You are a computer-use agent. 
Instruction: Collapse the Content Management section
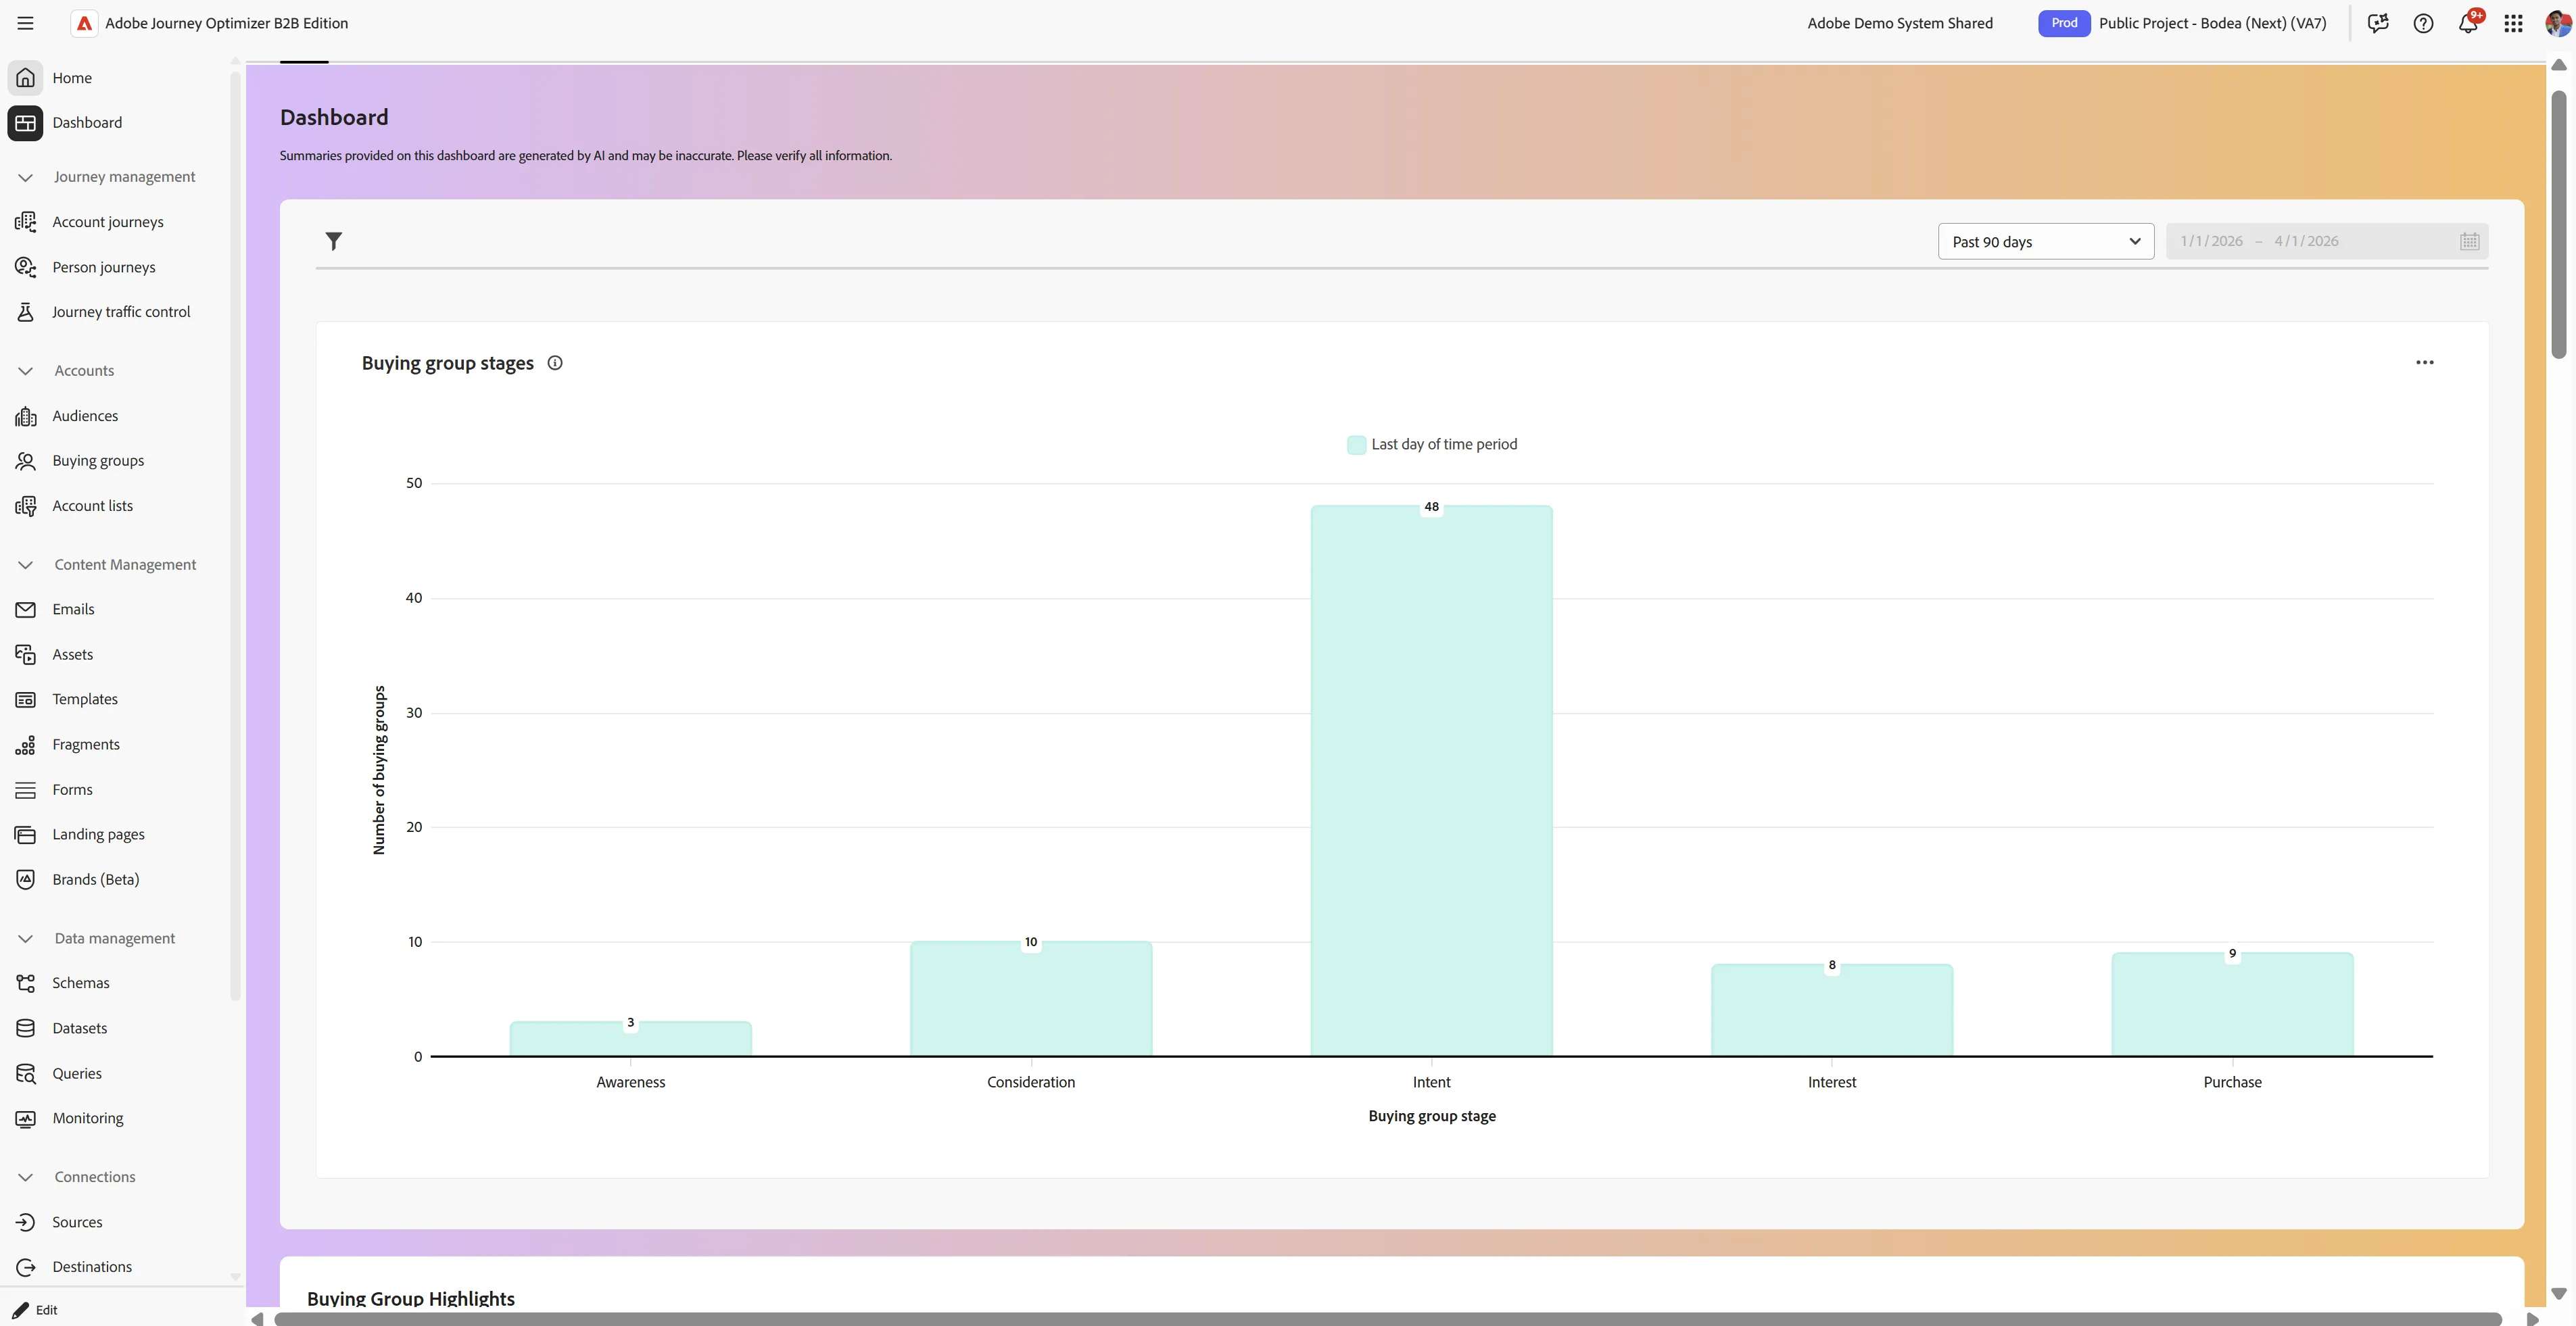click(x=26, y=564)
